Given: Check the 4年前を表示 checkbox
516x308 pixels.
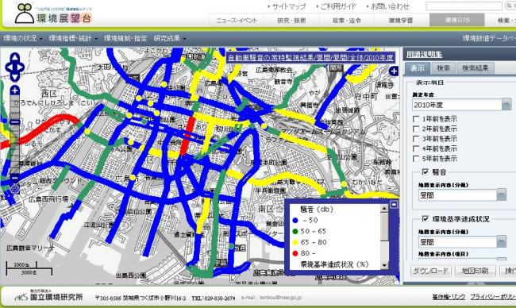Looking at the screenshot, I should 416,148.
